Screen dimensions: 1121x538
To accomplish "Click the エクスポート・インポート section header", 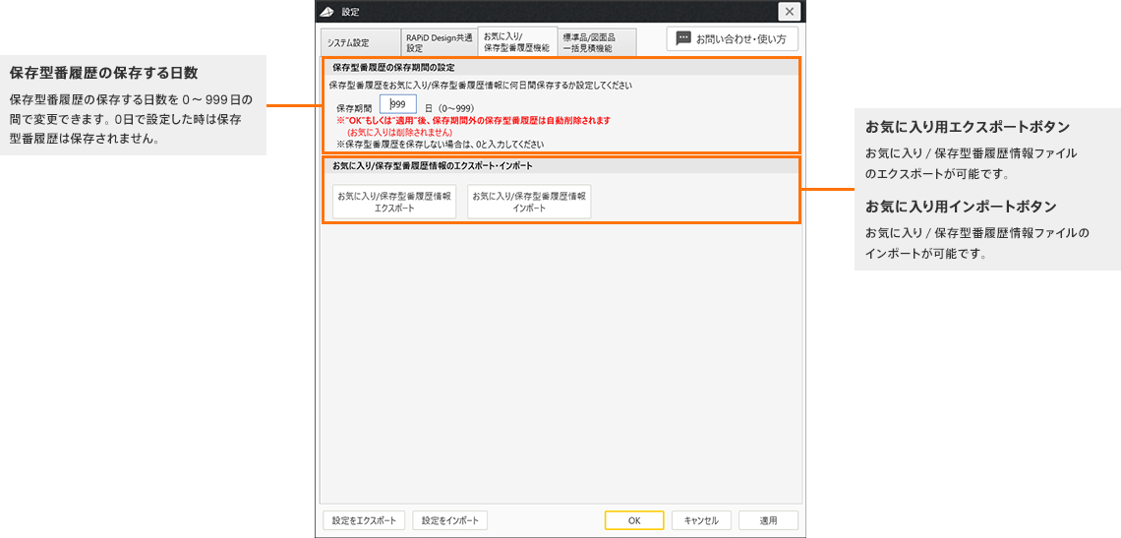I will click(x=433, y=165).
